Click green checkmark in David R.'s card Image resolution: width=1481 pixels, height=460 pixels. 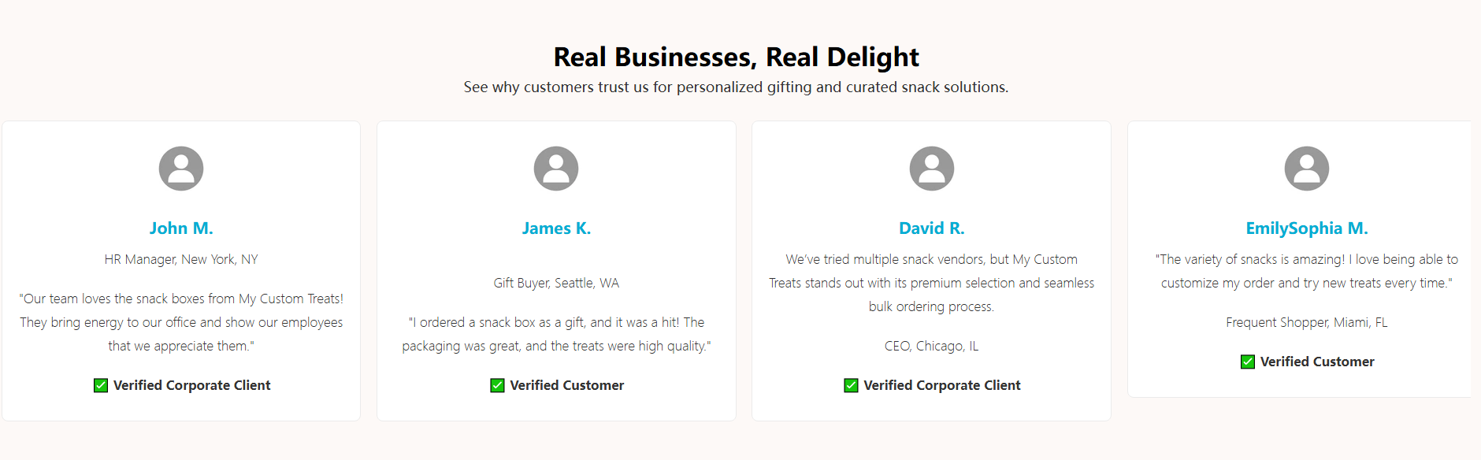click(x=851, y=385)
